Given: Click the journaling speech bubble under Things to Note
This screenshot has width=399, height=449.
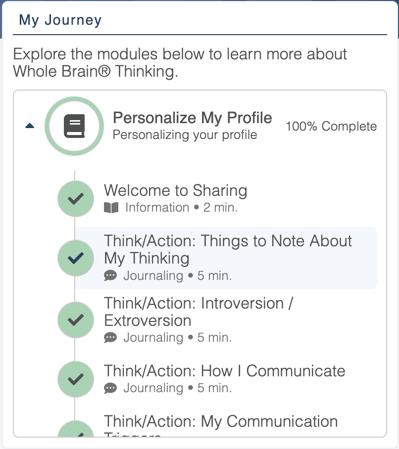Looking at the screenshot, I should [111, 275].
